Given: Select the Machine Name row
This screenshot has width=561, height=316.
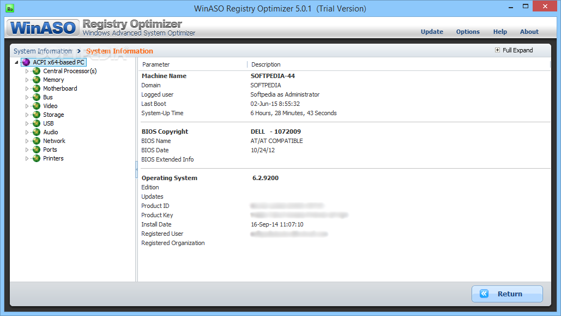Looking at the screenshot, I should (x=344, y=76).
